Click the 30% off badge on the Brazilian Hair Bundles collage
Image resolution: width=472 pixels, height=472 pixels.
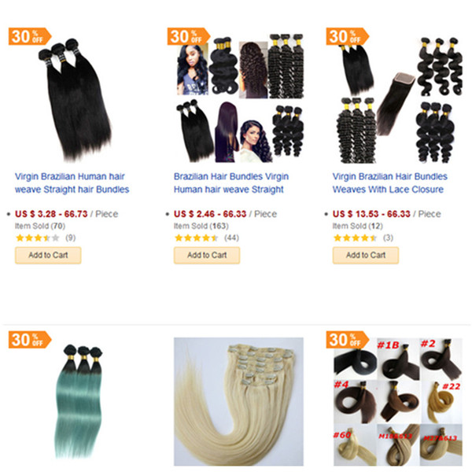click(x=189, y=36)
